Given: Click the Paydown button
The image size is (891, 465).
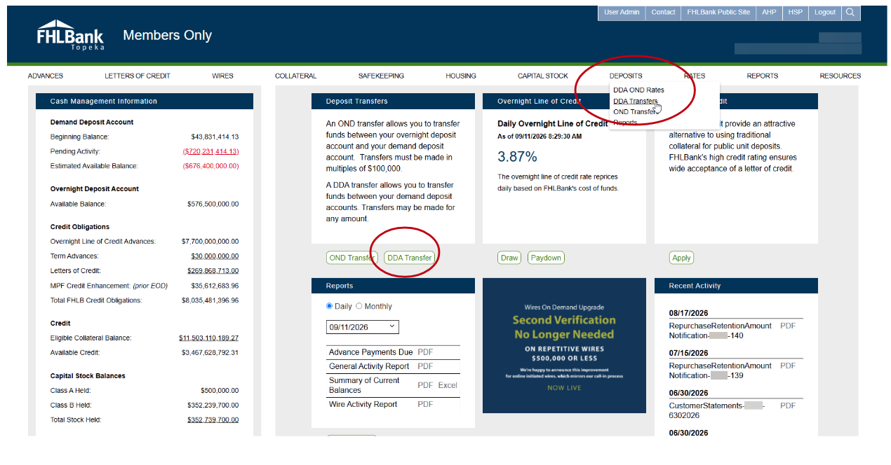Looking at the screenshot, I should click(x=546, y=258).
